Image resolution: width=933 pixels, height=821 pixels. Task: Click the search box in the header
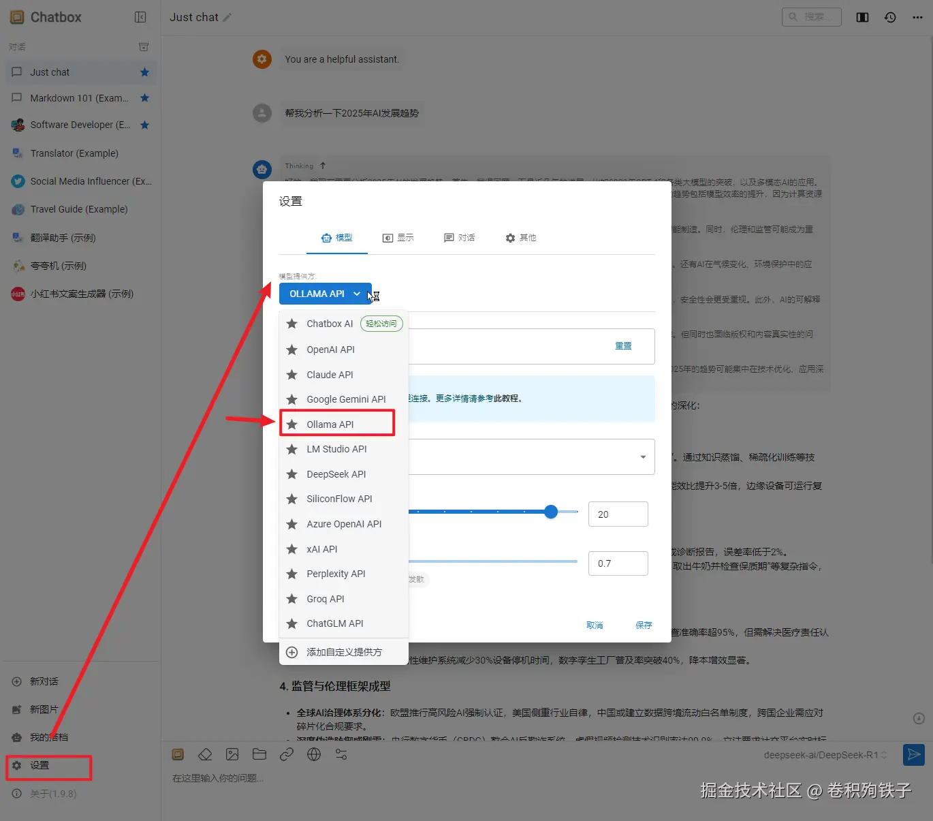tap(811, 16)
